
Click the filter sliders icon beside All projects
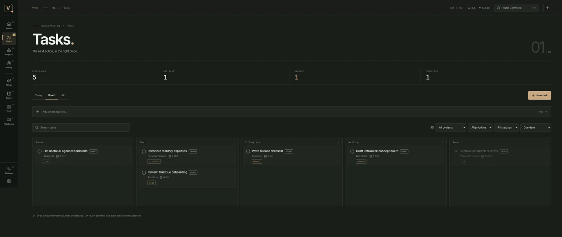tap(432, 127)
